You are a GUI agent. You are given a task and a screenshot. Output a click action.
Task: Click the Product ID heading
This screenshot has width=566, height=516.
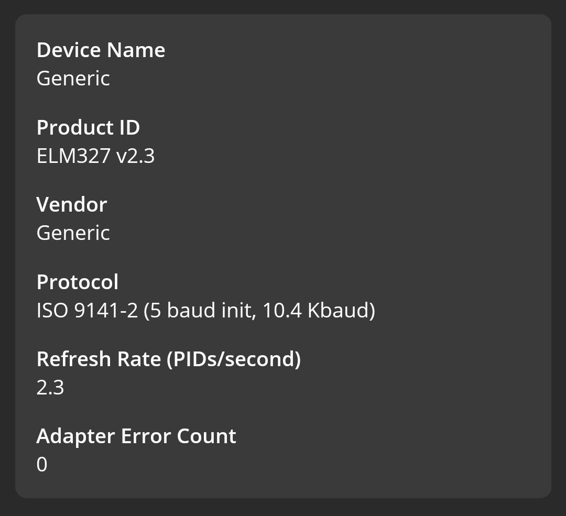click(x=88, y=127)
